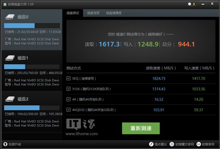Click the 已使用：21.82/39.66GB text
220x149 pixels.
pos(22,32)
